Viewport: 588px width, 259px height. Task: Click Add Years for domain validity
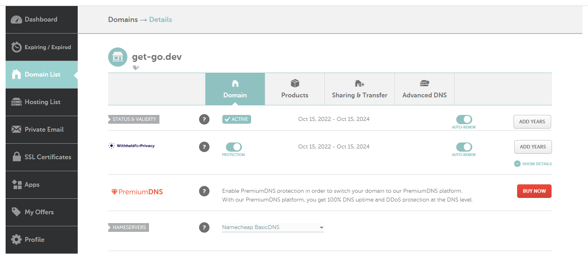[532, 122]
